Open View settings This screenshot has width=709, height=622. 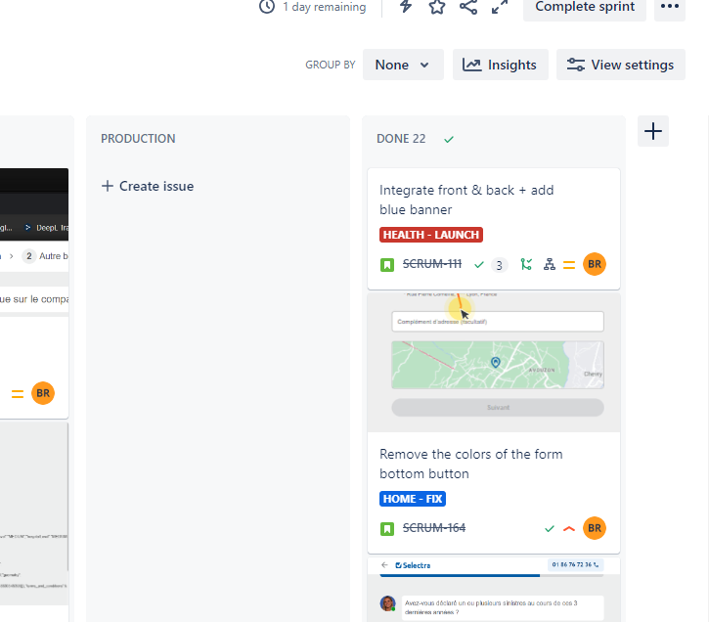pos(620,65)
